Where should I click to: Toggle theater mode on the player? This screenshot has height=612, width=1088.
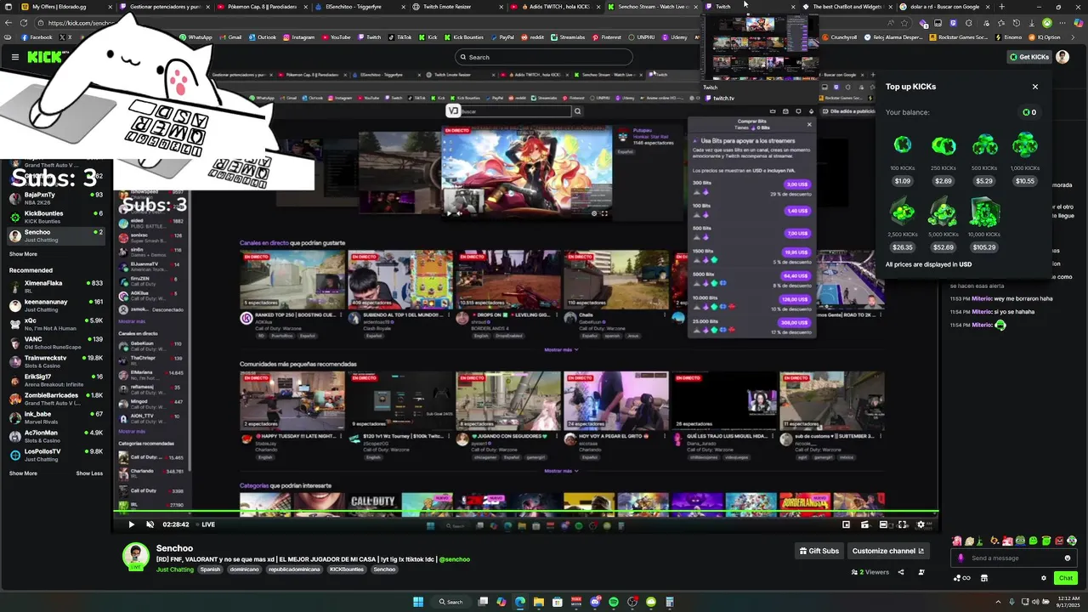pos(883,524)
